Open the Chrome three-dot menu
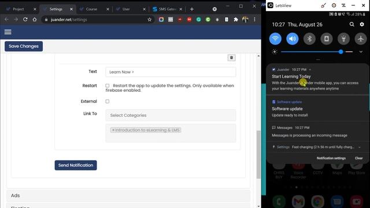This screenshot has height=208, width=370. click(254, 20)
